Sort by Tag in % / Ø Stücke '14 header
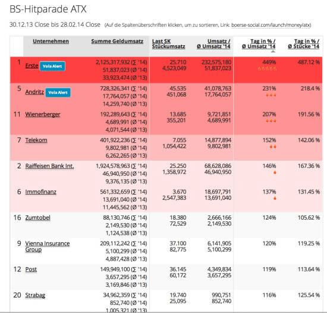327x313 pixels. tap(304, 44)
